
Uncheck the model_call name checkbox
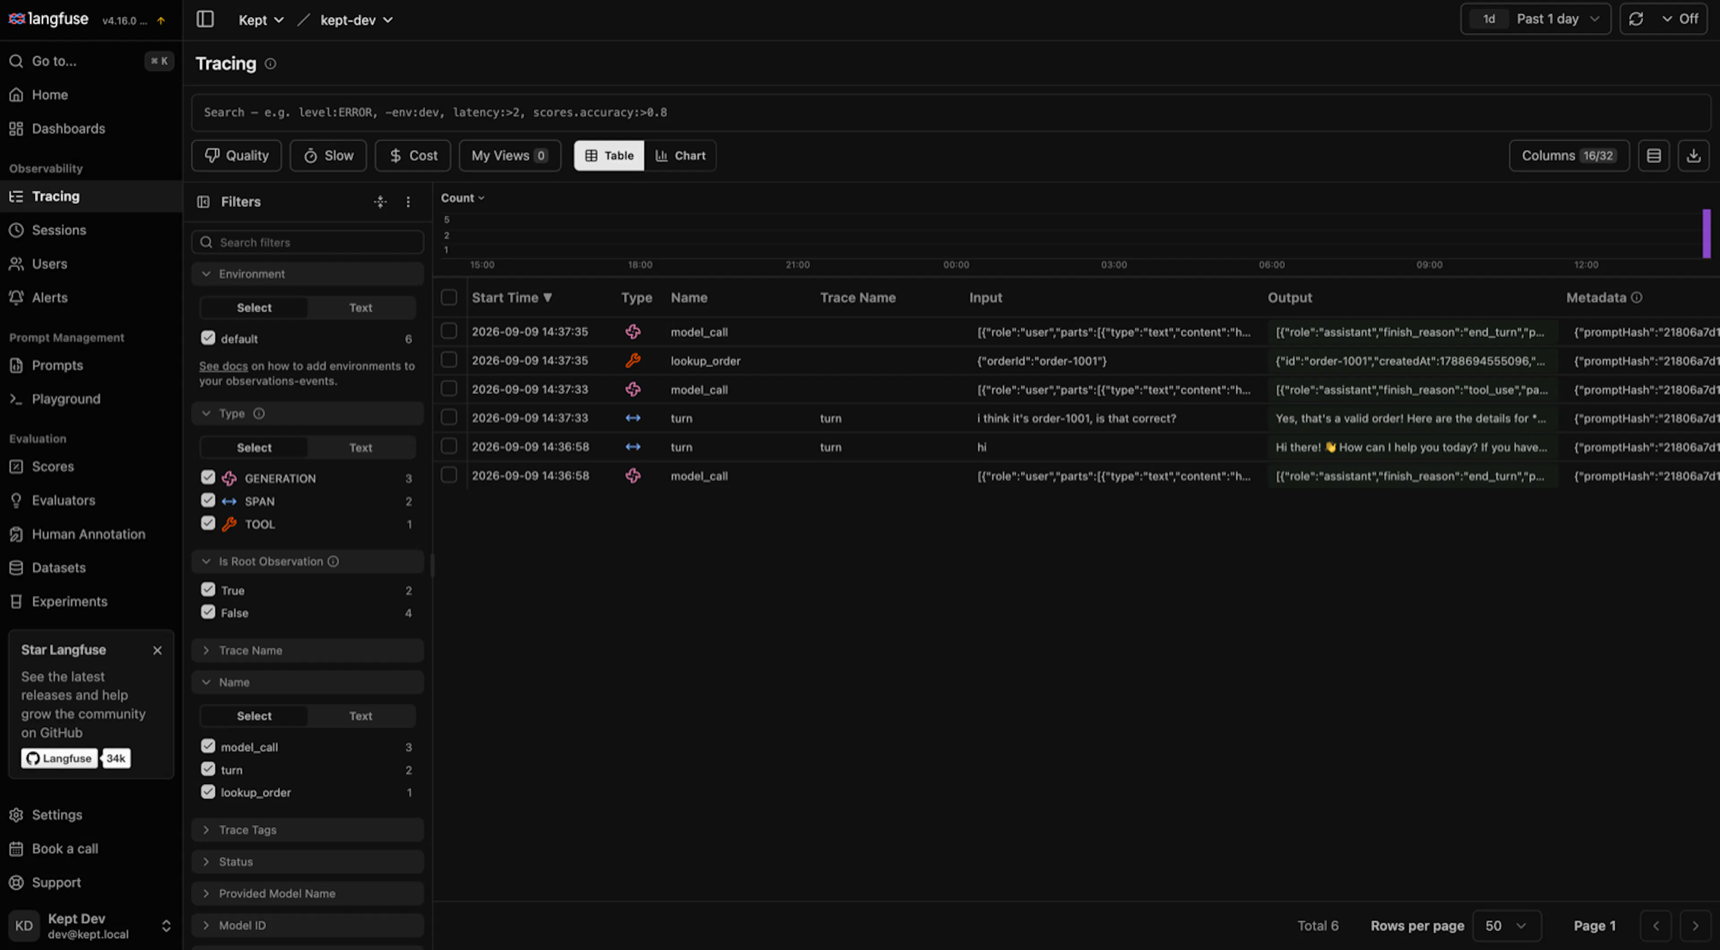tap(208, 746)
